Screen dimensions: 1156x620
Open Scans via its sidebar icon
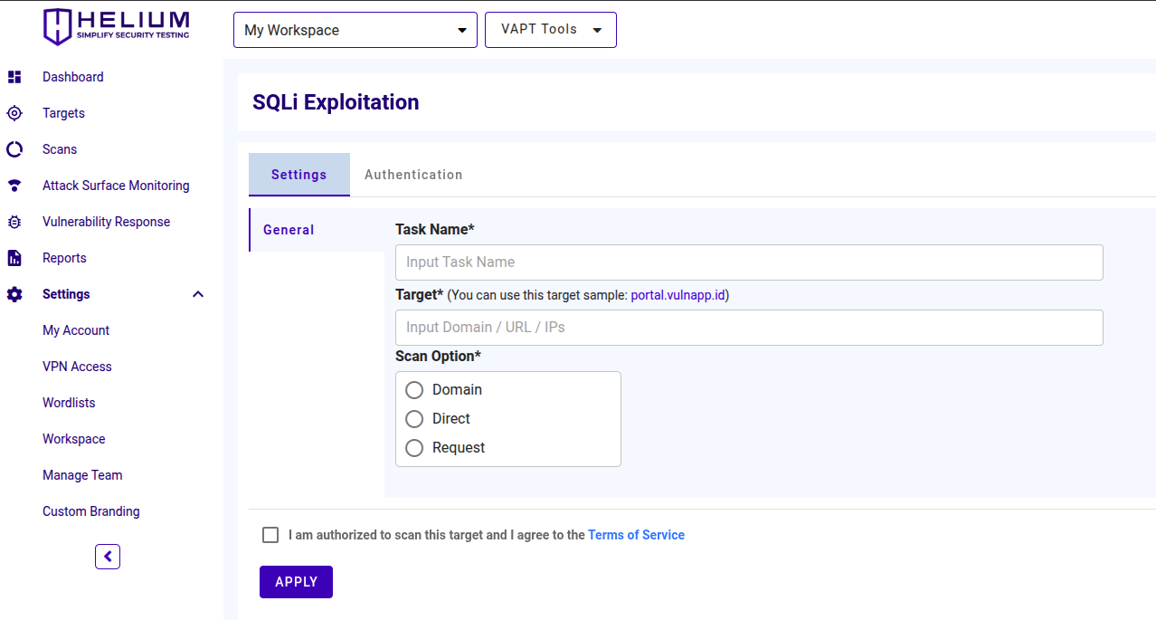coord(14,149)
